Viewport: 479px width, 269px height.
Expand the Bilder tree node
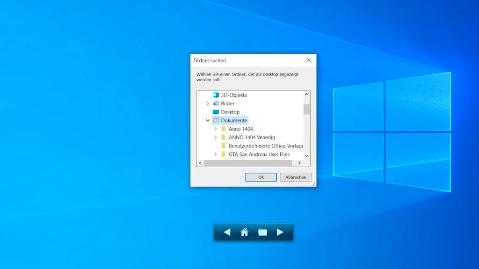(x=208, y=103)
